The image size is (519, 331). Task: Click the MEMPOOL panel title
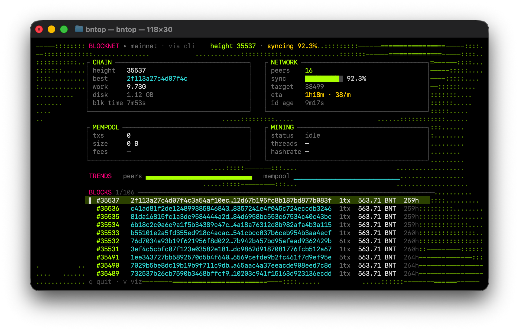click(x=106, y=127)
